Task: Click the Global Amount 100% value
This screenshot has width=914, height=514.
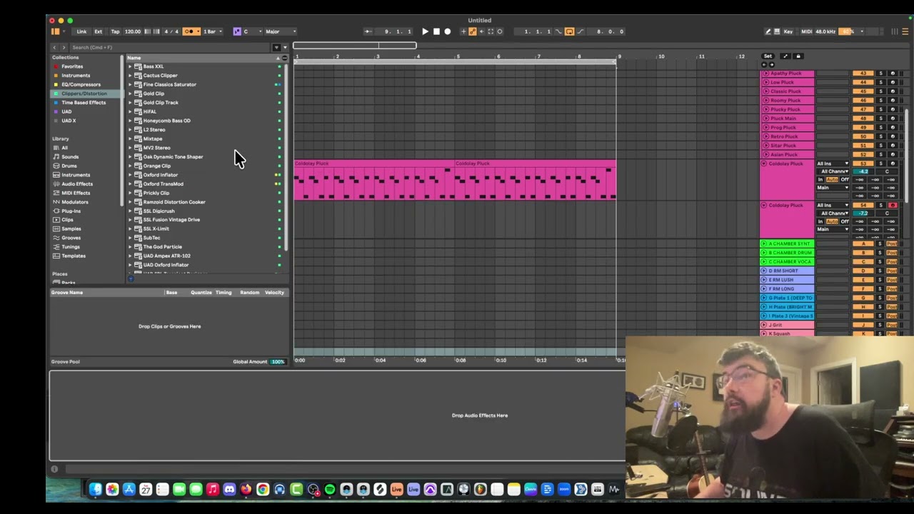Action: tap(278, 361)
